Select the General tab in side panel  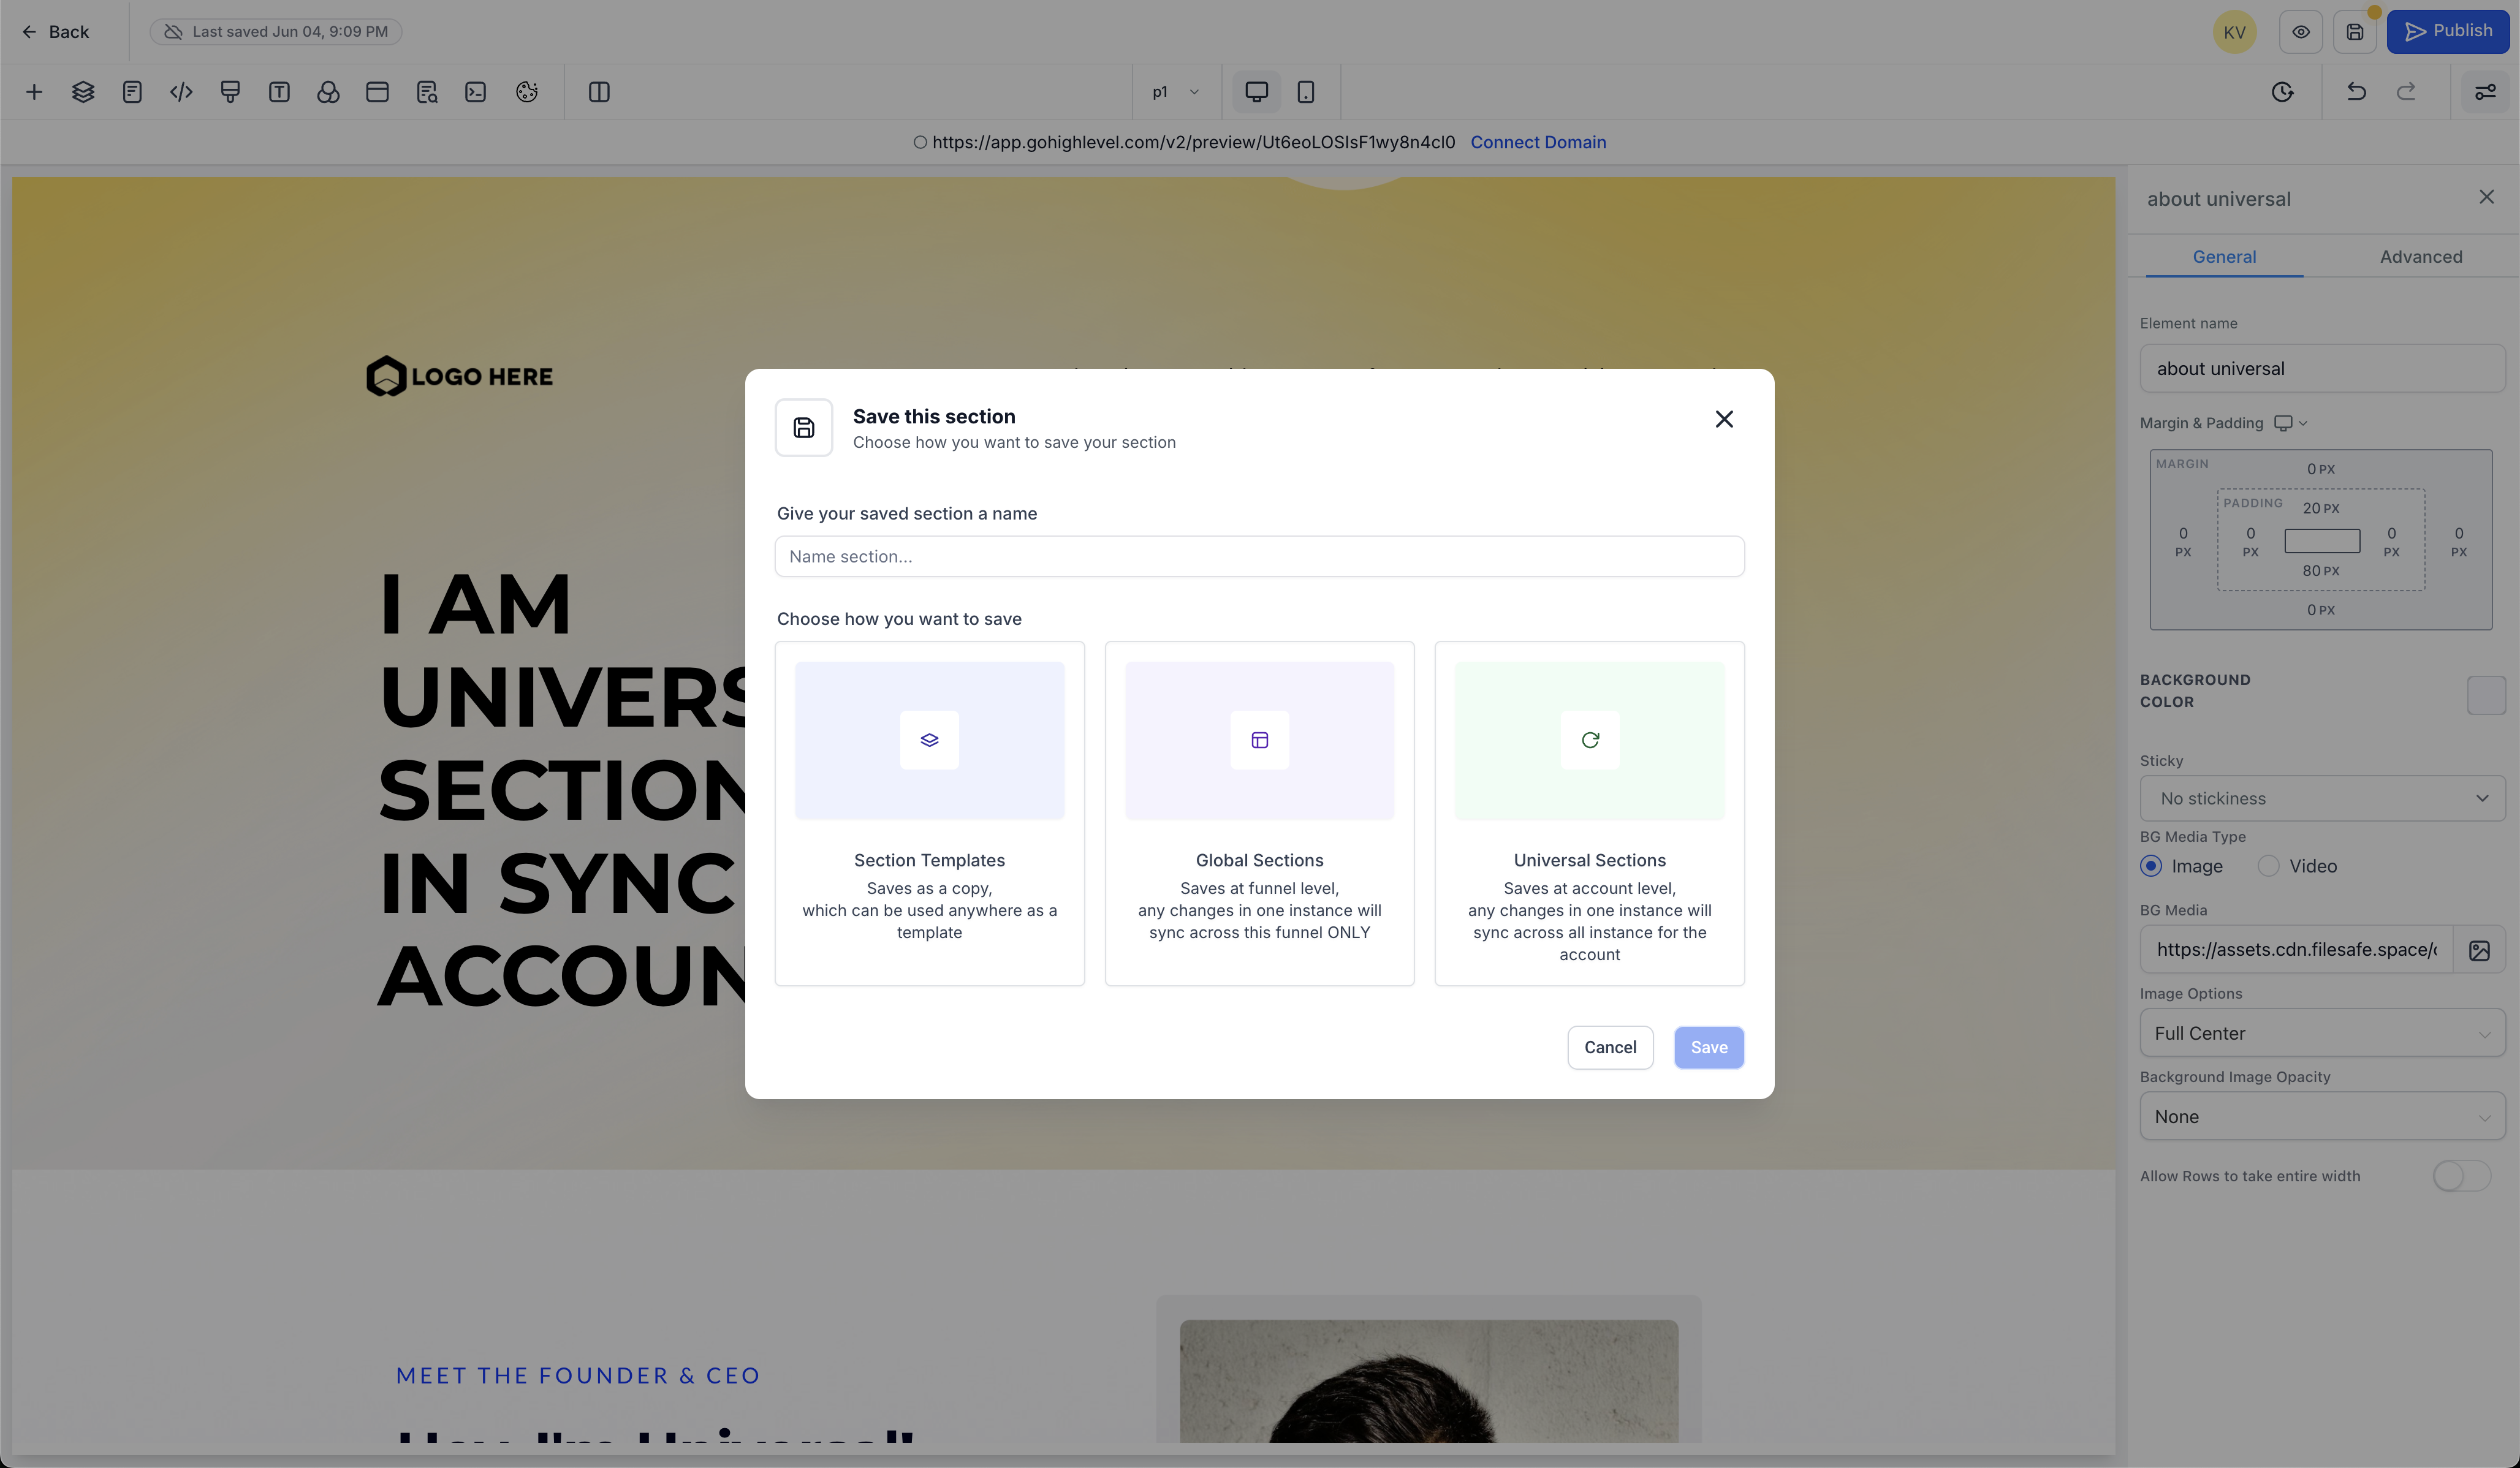pyautogui.click(x=2224, y=256)
